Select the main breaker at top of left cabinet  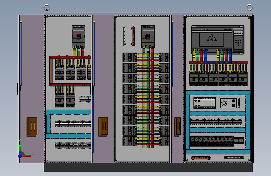pos(78,37)
